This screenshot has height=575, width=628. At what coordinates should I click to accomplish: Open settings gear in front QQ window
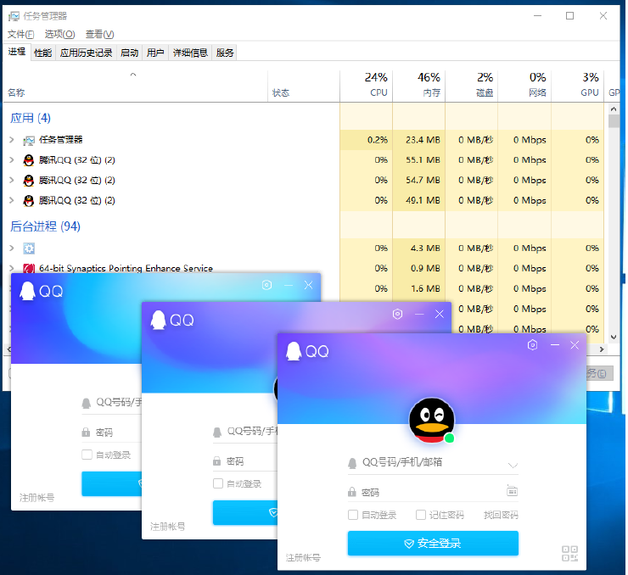pos(532,345)
